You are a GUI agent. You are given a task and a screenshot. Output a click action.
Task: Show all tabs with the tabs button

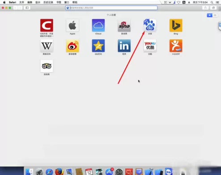point(213,8)
